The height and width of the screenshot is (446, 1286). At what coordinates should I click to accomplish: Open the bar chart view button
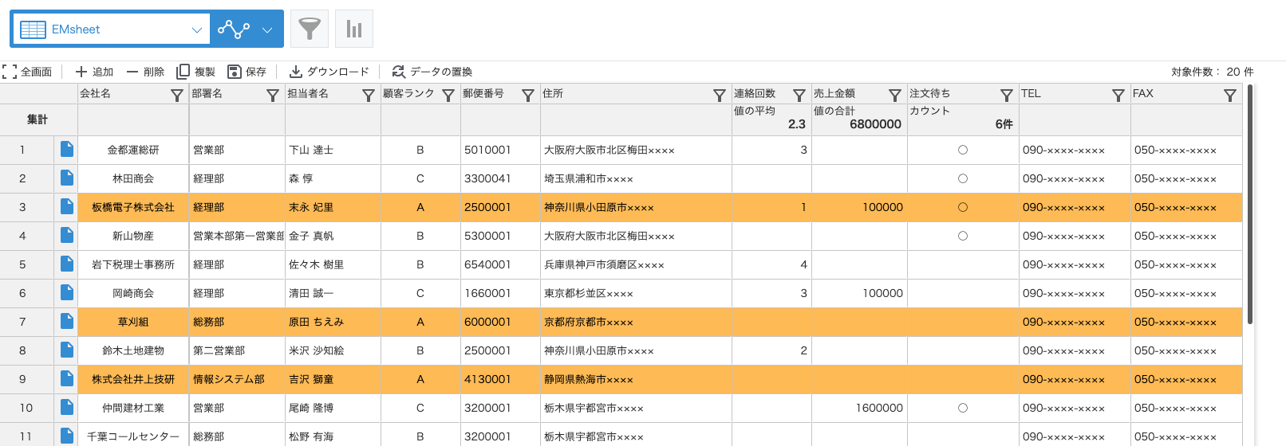pos(354,29)
